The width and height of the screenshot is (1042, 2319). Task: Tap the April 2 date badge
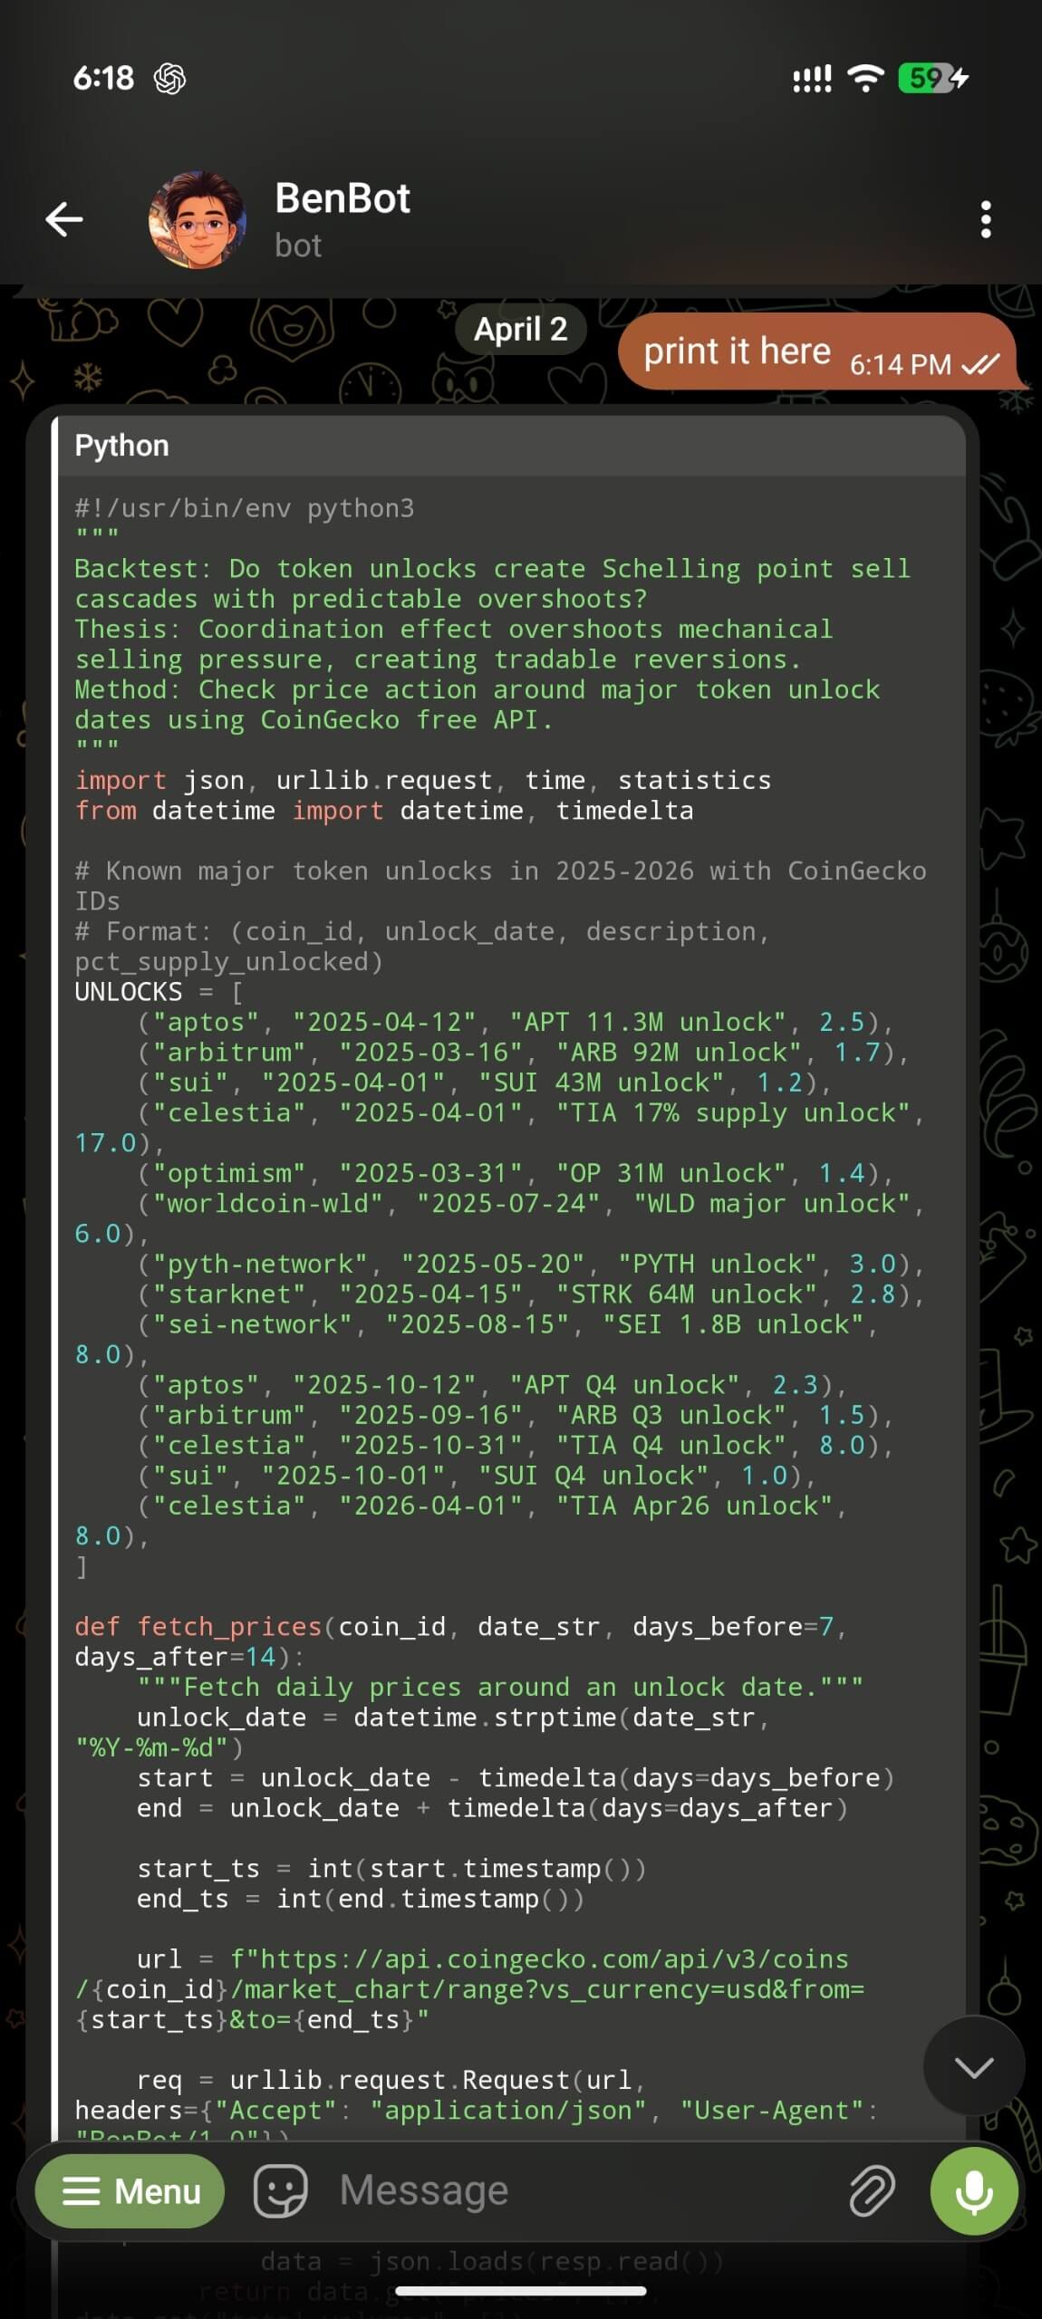tap(520, 329)
